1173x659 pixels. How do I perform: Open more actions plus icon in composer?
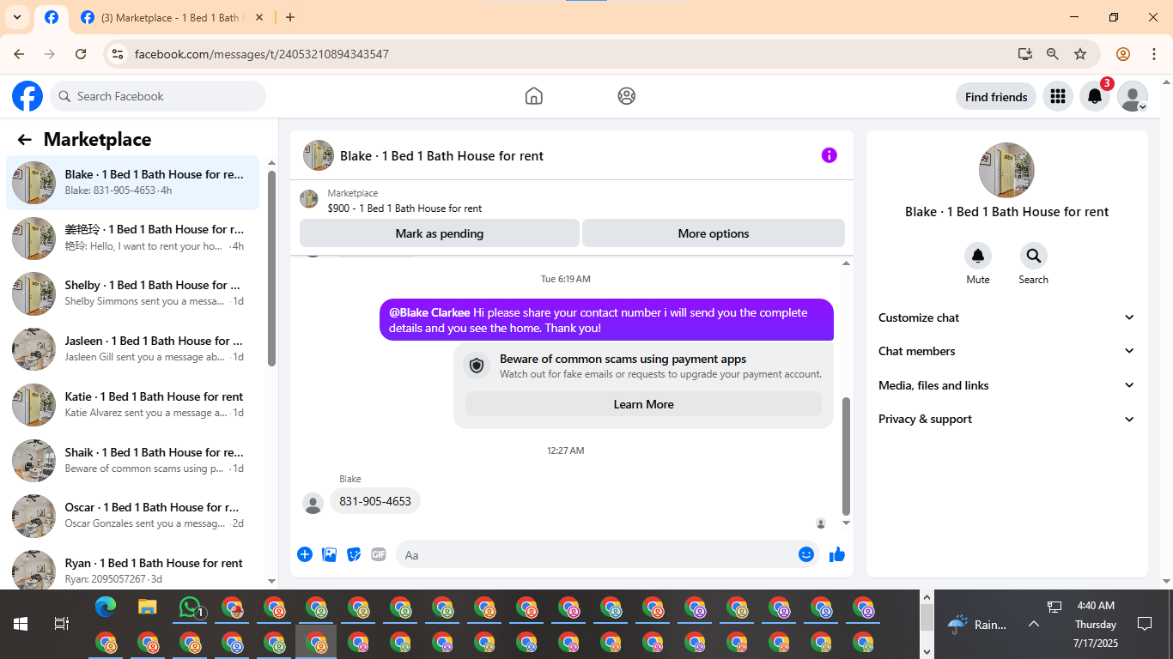pos(305,554)
